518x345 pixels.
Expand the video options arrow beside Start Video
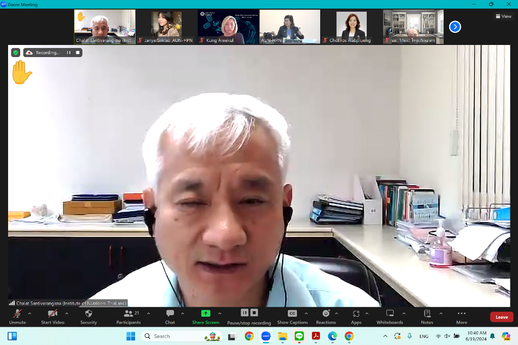[x=67, y=314]
